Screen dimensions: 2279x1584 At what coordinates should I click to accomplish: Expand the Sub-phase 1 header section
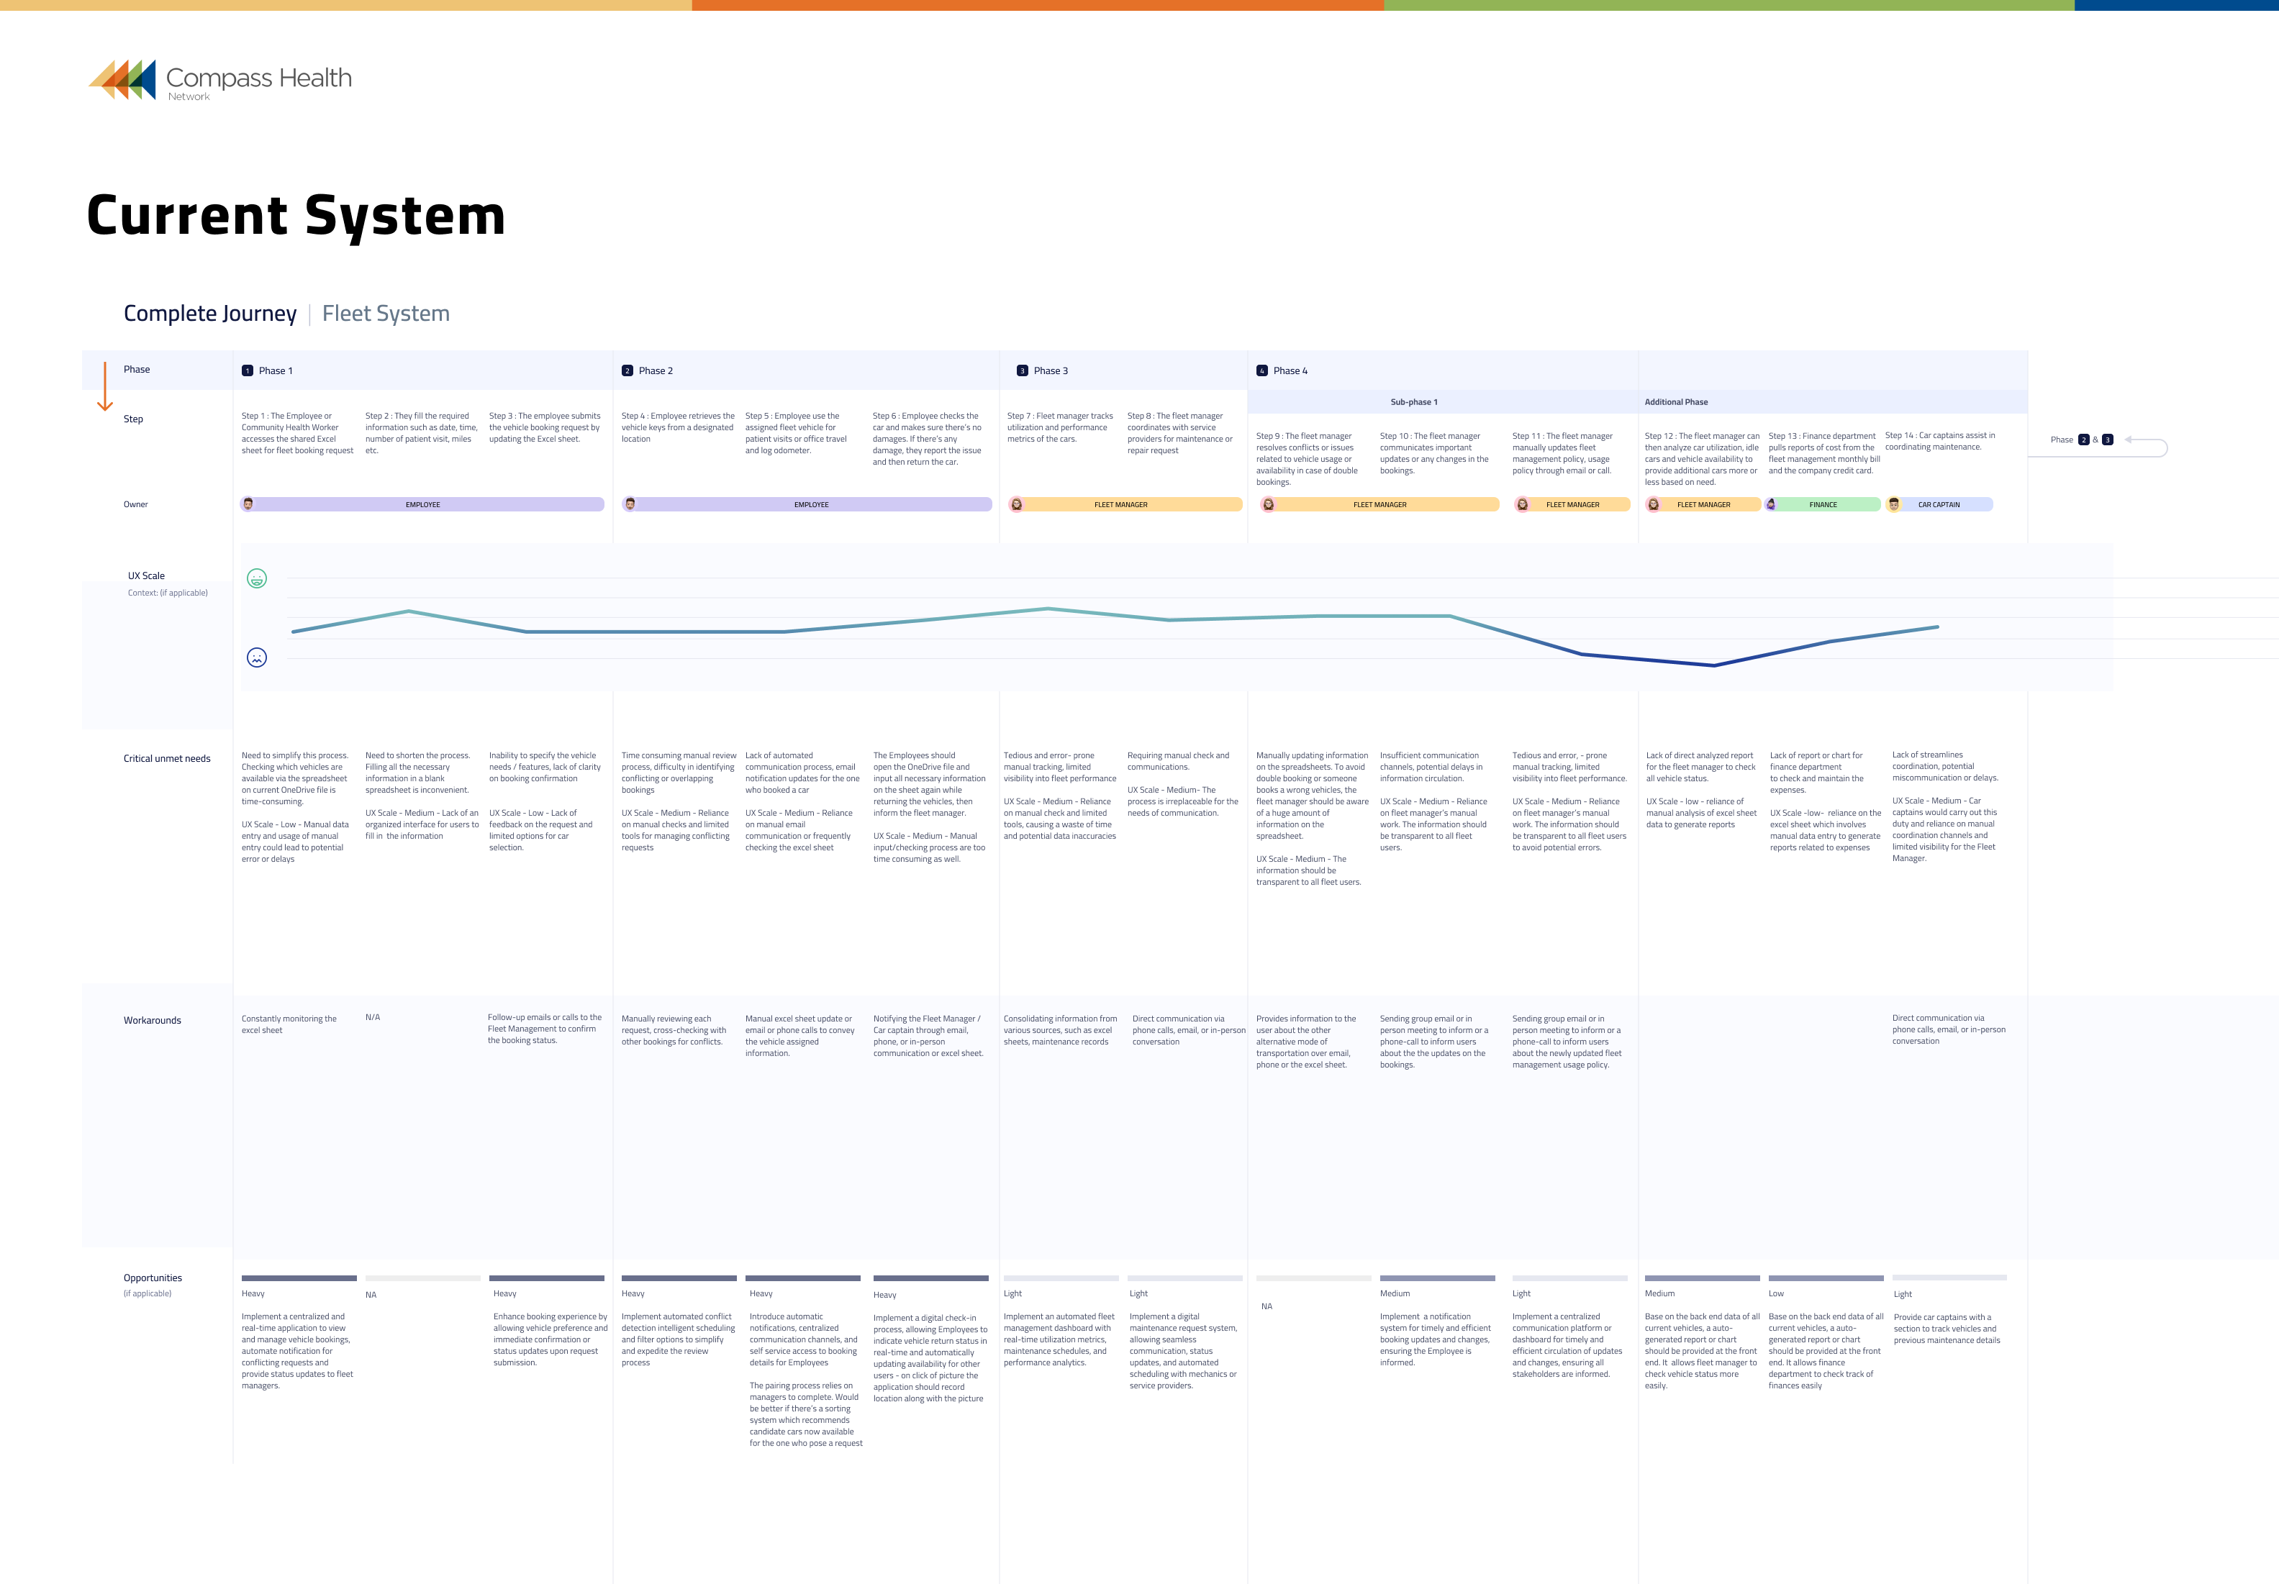[1415, 402]
